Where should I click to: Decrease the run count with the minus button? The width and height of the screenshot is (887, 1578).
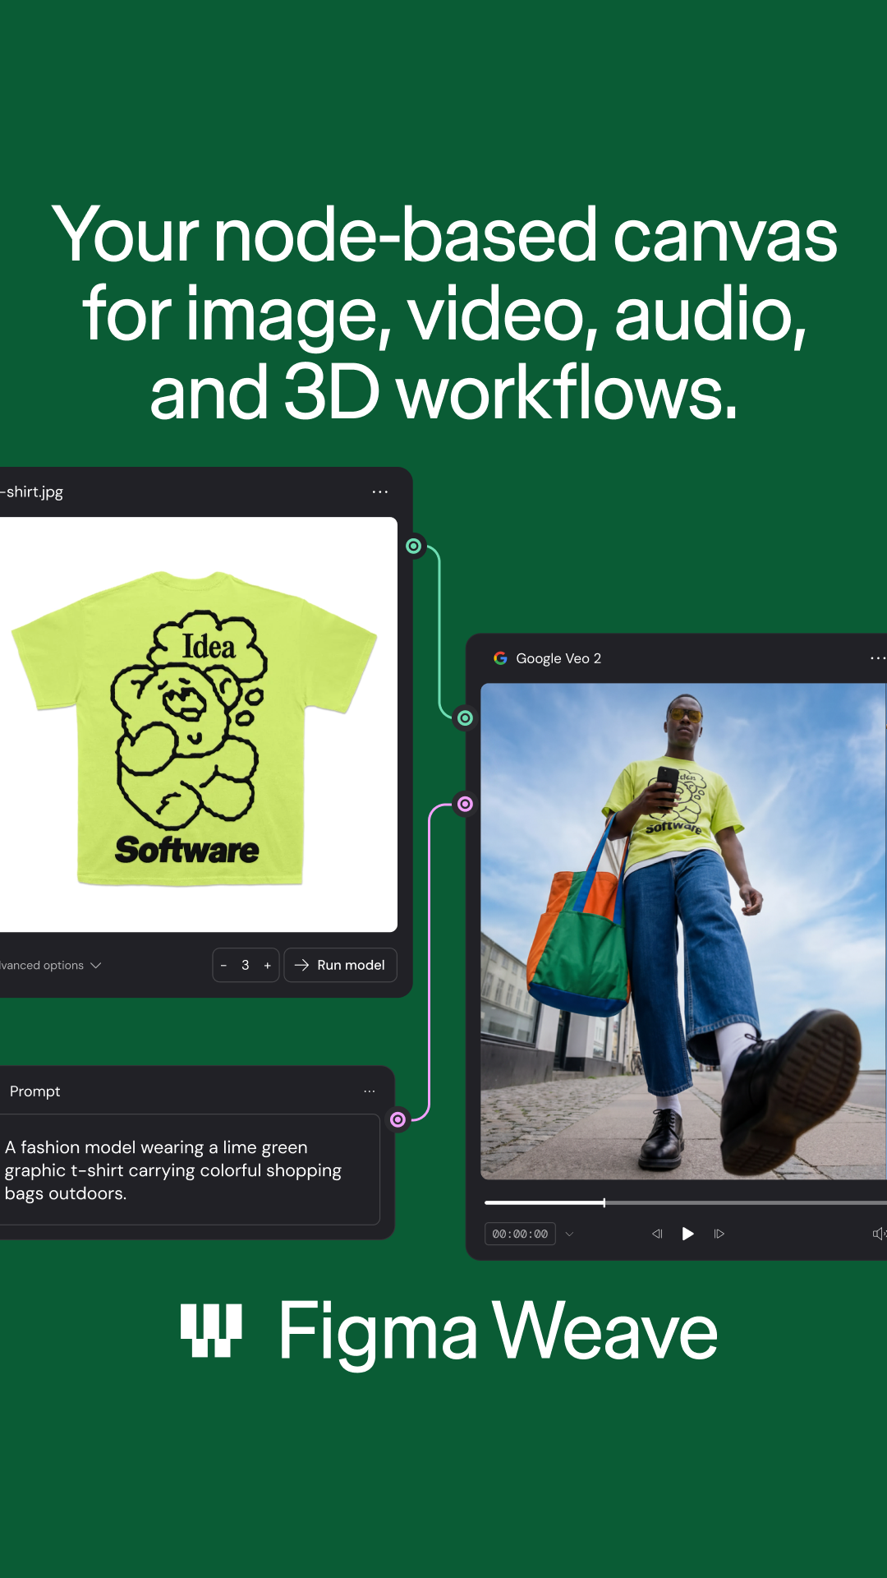point(223,966)
